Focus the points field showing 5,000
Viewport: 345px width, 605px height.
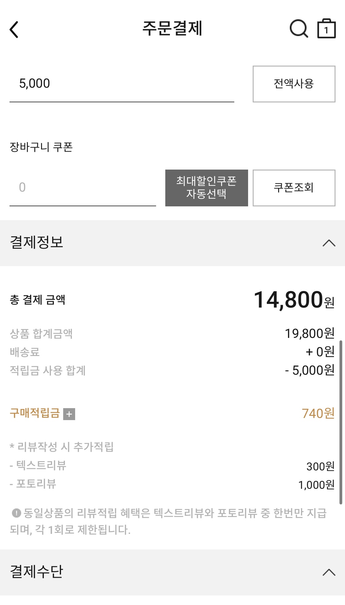pos(121,84)
